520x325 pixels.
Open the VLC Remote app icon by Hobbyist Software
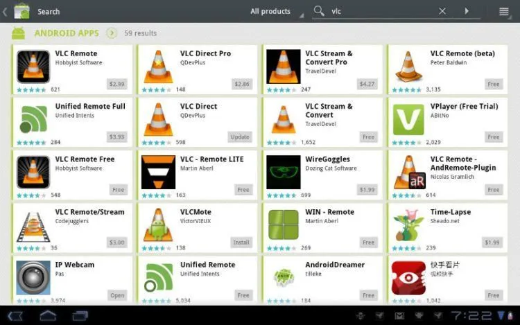[33, 67]
